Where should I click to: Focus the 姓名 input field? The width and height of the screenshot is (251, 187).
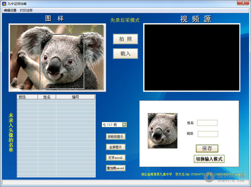pyautogui.click(x=207, y=123)
